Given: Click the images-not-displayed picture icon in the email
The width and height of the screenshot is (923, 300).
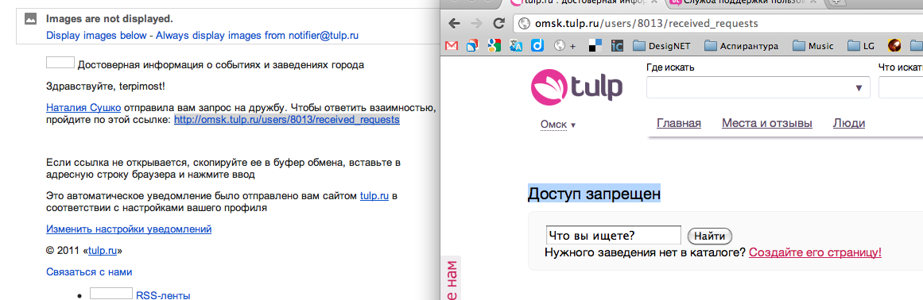Looking at the screenshot, I should (x=31, y=19).
